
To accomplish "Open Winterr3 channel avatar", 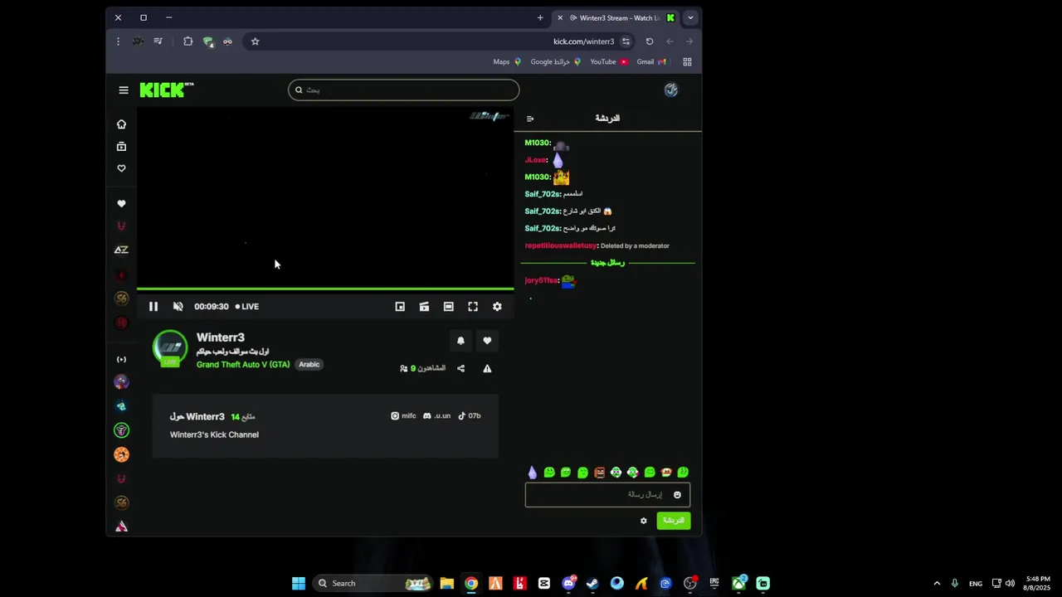I will click(170, 349).
